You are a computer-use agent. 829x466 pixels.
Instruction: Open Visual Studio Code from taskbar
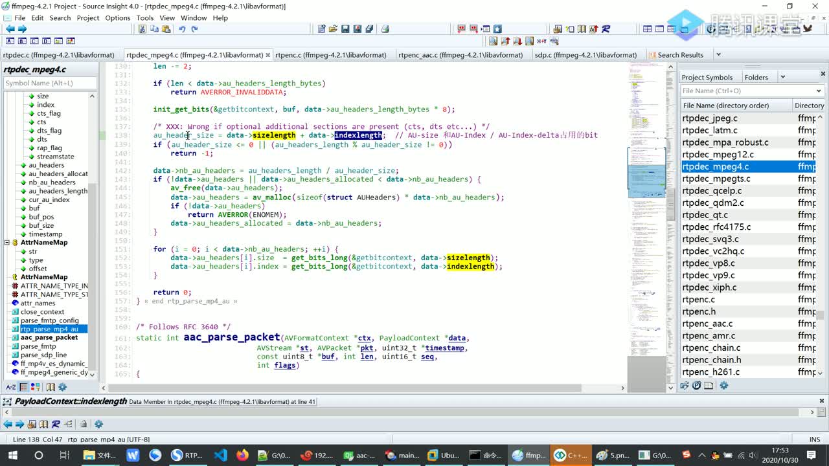coord(220,455)
